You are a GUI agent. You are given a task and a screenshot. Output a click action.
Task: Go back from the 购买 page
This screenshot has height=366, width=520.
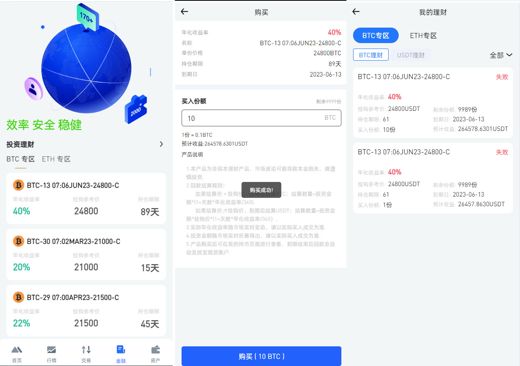coord(184,12)
